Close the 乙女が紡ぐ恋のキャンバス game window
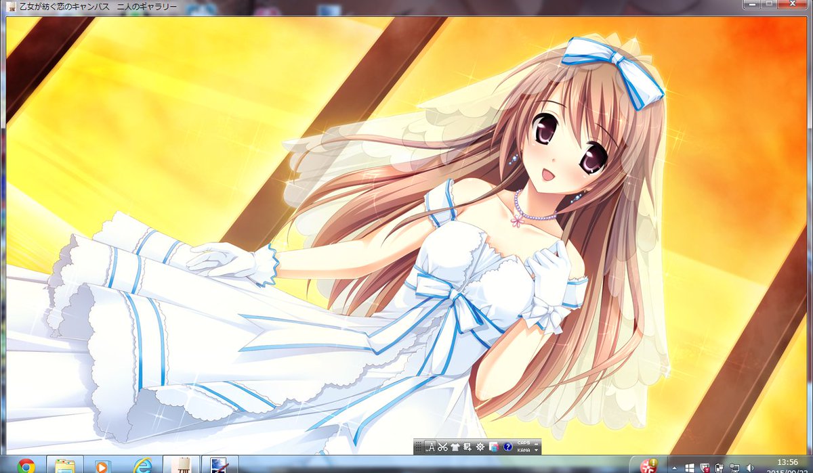813x473 pixels. (x=793, y=4)
